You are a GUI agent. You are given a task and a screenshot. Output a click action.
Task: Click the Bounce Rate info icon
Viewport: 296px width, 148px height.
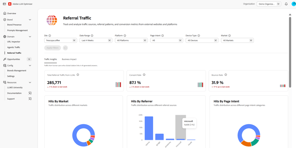click(226, 75)
